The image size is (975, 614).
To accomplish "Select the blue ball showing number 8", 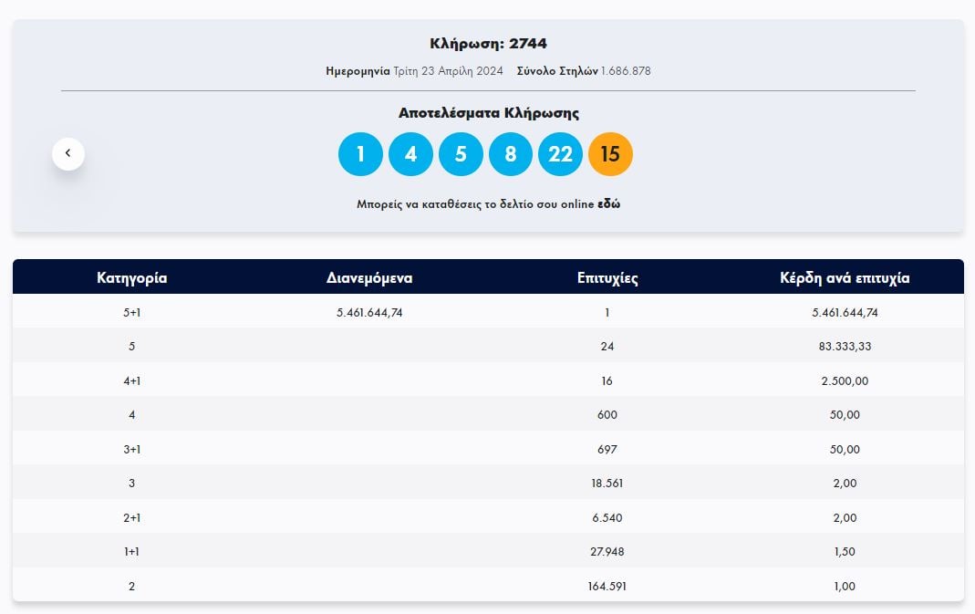I will coord(511,154).
